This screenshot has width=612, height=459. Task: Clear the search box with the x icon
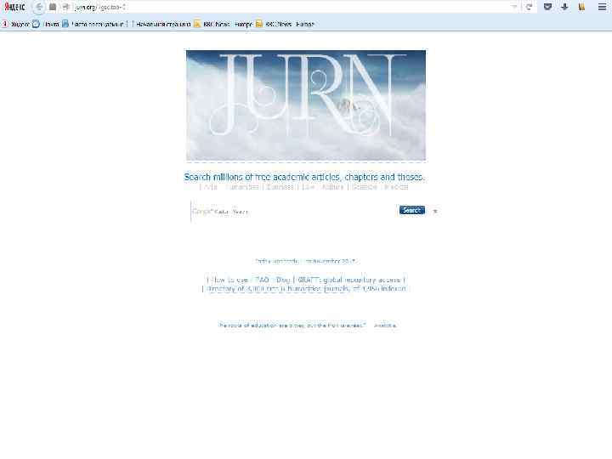pyautogui.click(x=435, y=211)
